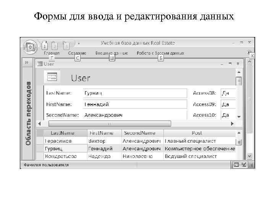This screenshot has width=275, height=206.
Task: Open the Создание ribbon tab
Action: tap(77, 53)
